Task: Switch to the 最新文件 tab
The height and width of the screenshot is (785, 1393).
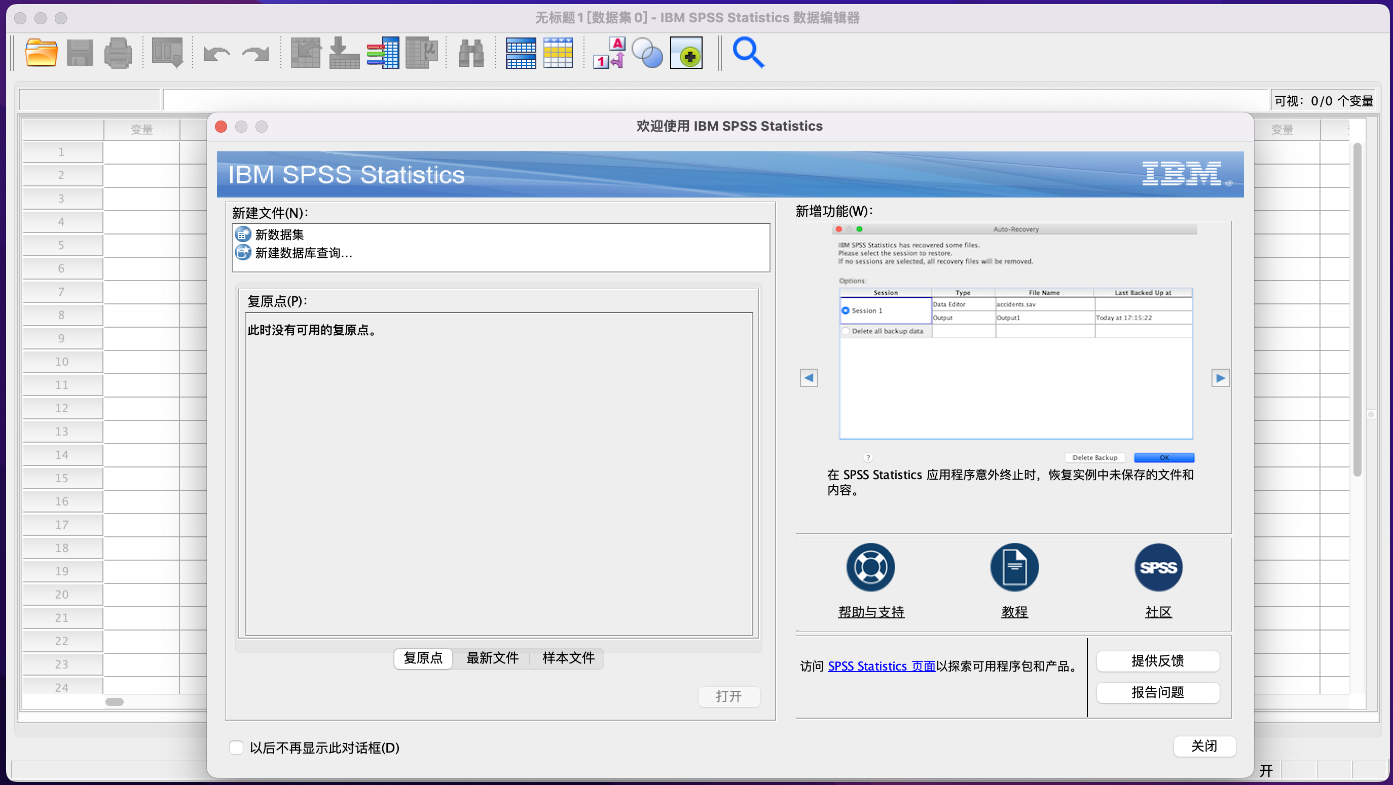Action: [492, 657]
